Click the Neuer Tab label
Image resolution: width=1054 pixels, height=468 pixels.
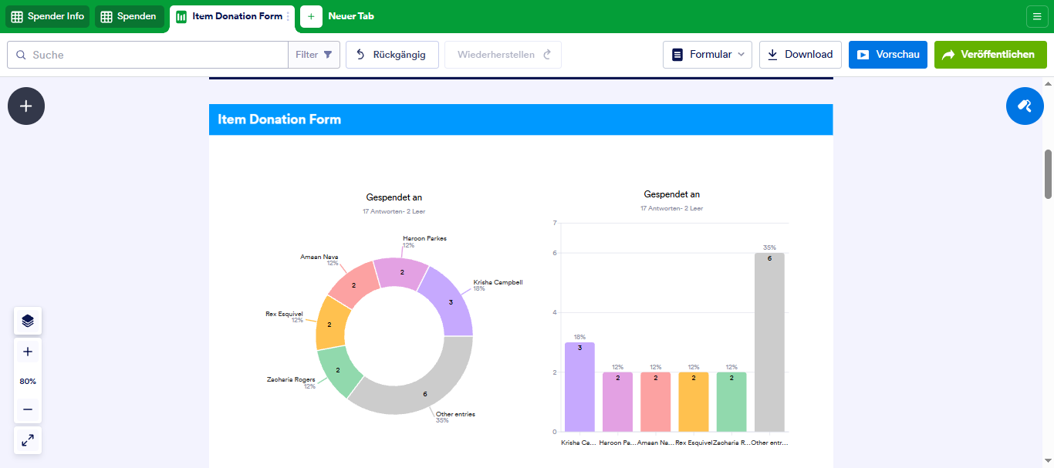coord(351,16)
